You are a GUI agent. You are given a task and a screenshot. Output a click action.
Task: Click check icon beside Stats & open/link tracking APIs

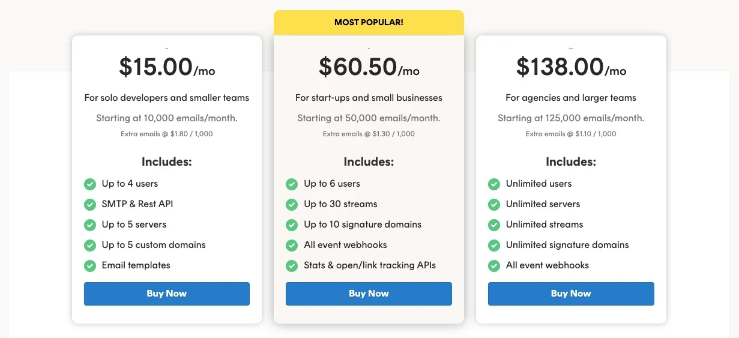tap(292, 266)
